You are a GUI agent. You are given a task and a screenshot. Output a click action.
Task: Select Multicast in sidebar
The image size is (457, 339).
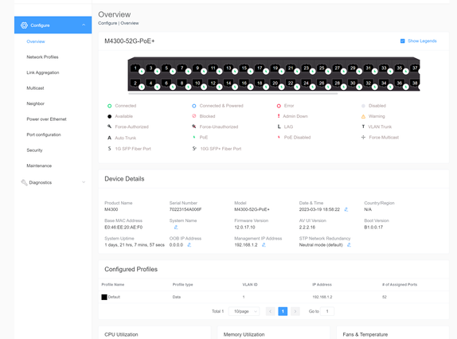point(35,88)
